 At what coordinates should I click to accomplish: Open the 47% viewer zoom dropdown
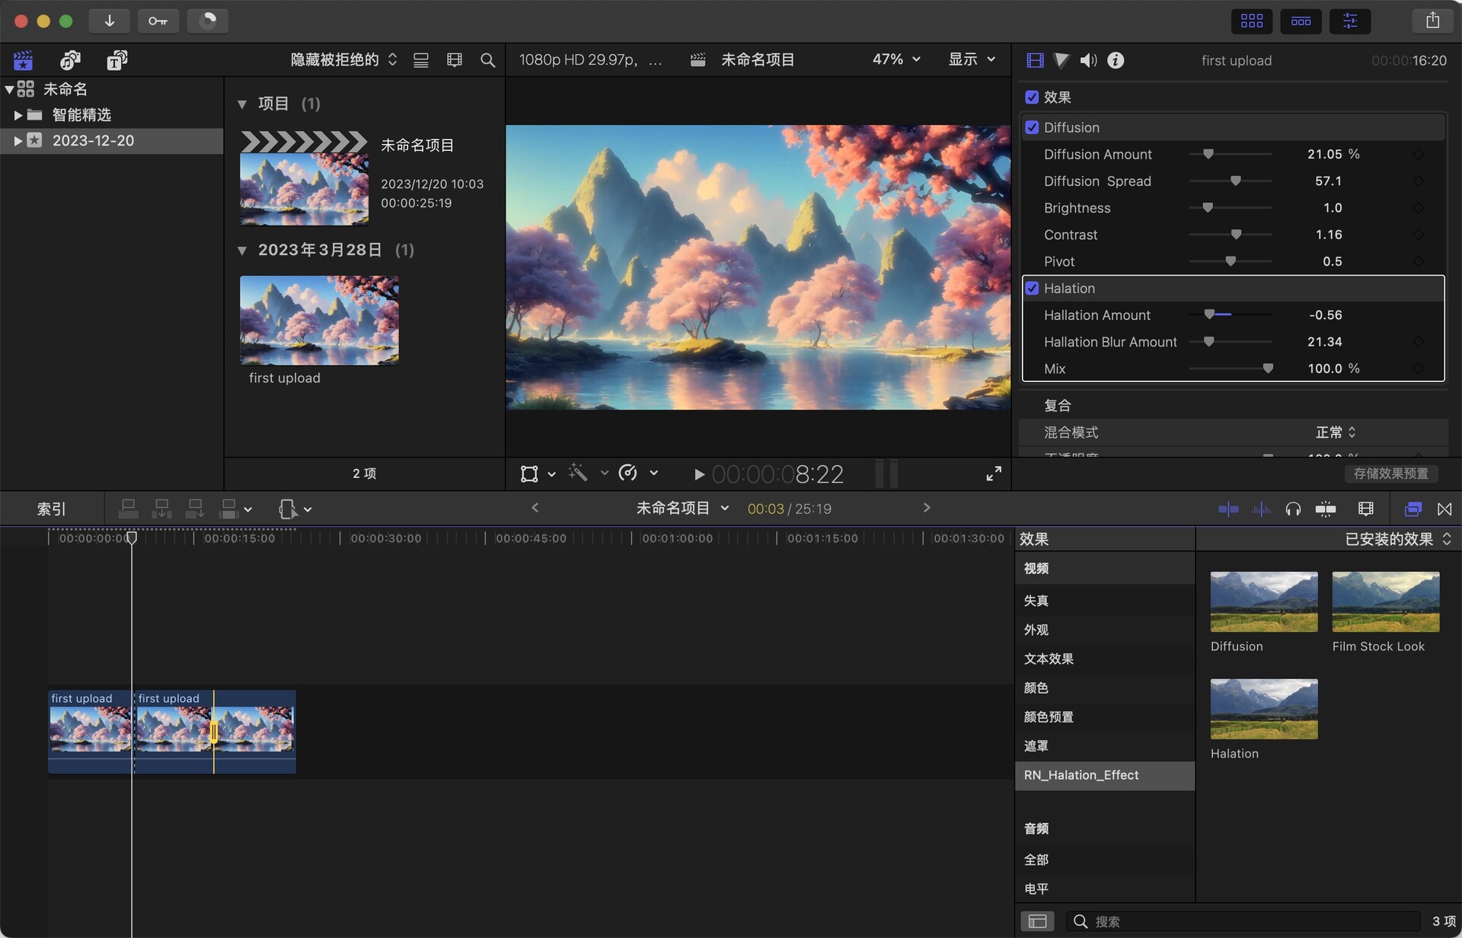(896, 59)
